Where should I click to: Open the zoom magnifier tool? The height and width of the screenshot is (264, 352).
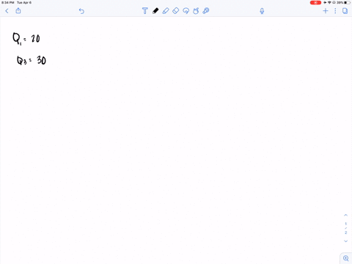(x=346, y=258)
